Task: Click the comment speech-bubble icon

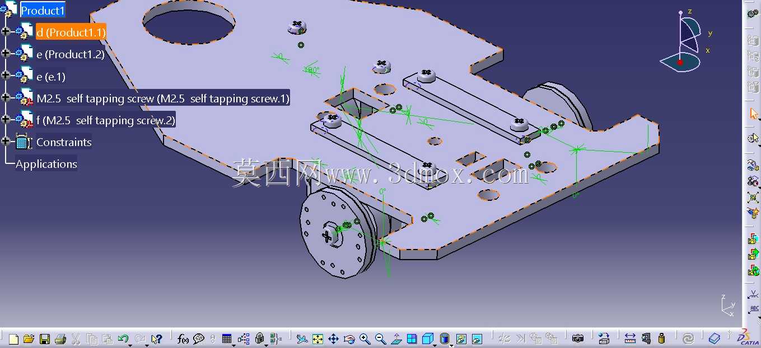Action: point(198,338)
